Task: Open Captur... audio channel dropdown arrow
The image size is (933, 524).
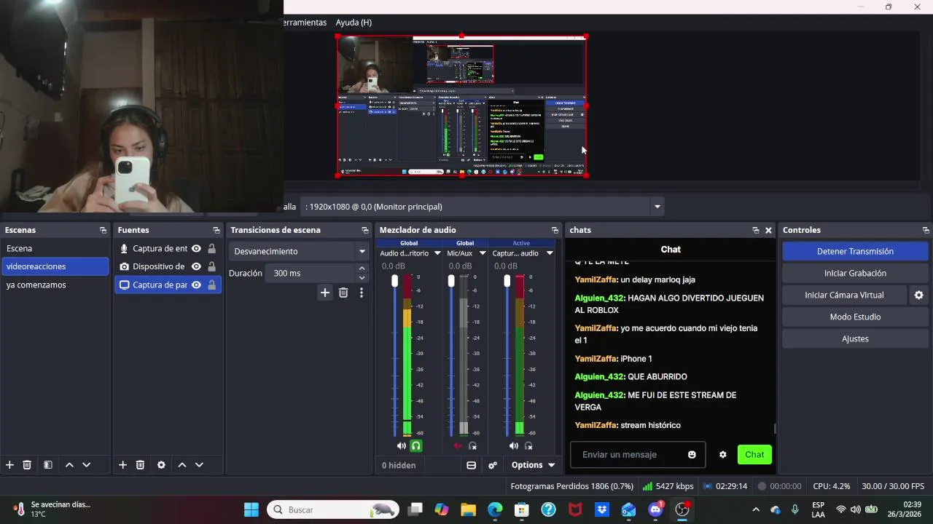Action: click(550, 253)
